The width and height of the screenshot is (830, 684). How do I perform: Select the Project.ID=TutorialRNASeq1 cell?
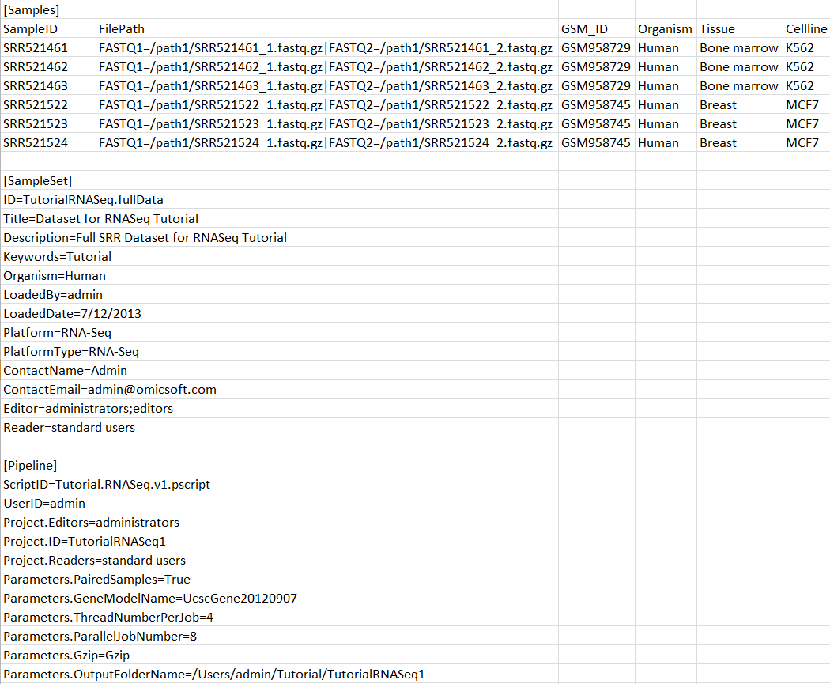coord(84,542)
